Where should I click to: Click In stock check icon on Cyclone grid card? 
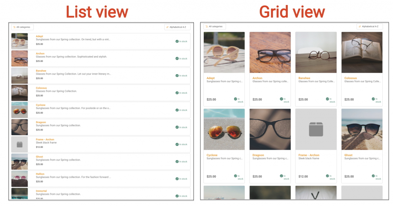tap(235, 176)
